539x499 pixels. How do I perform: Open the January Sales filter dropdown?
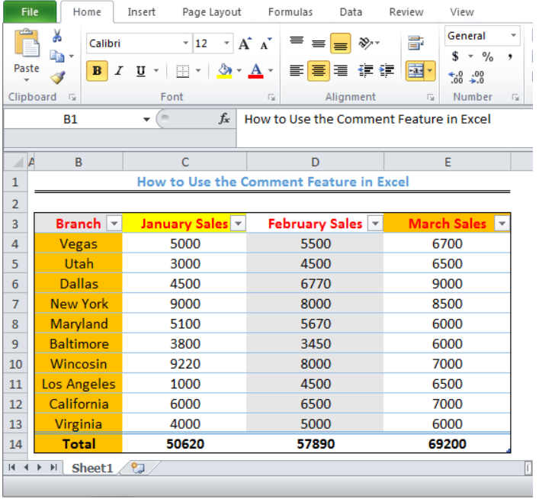click(x=238, y=224)
